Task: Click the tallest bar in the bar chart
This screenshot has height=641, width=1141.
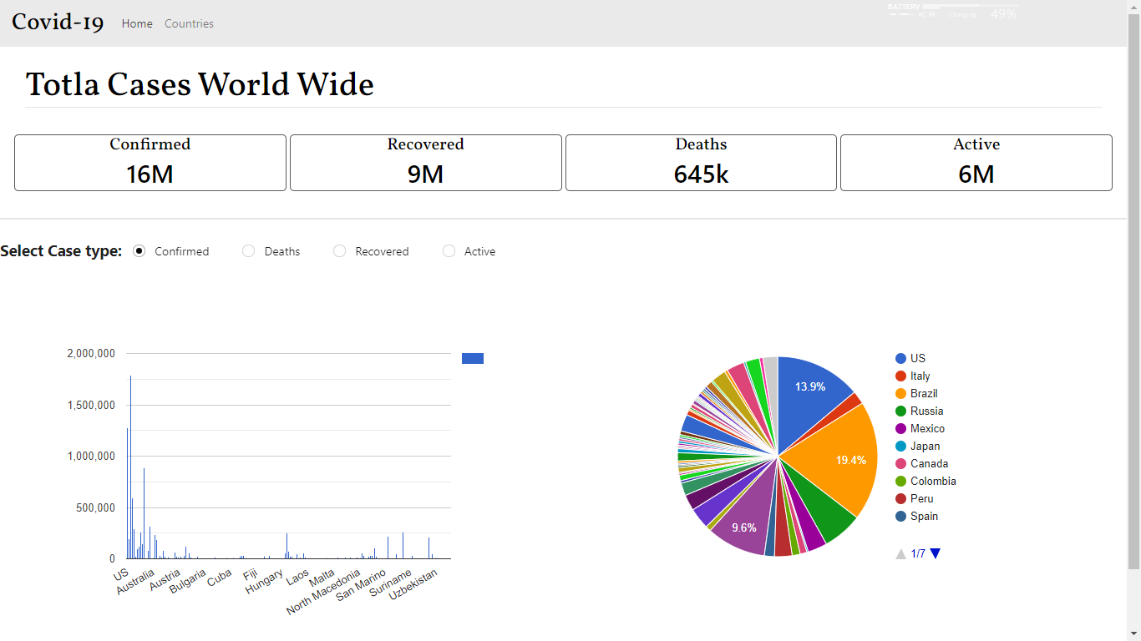Action: [130, 467]
